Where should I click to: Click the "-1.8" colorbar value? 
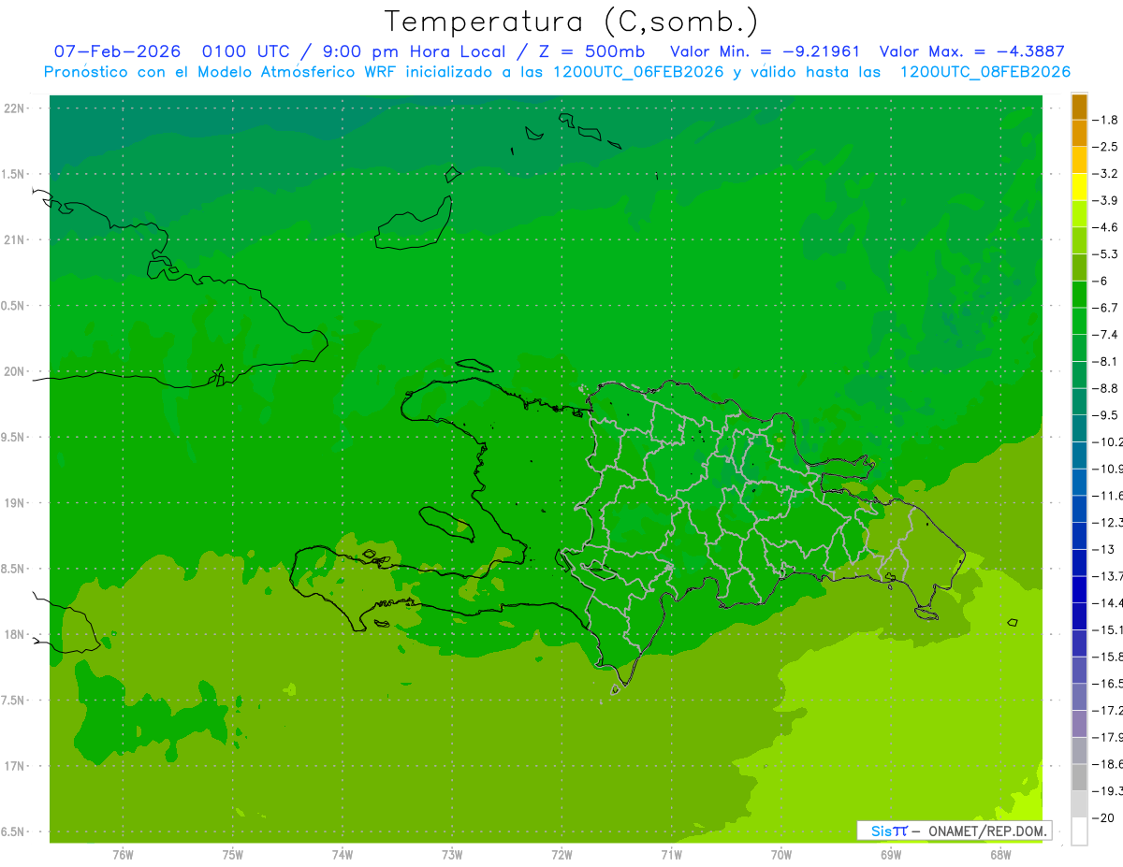[x=1105, y=120]
